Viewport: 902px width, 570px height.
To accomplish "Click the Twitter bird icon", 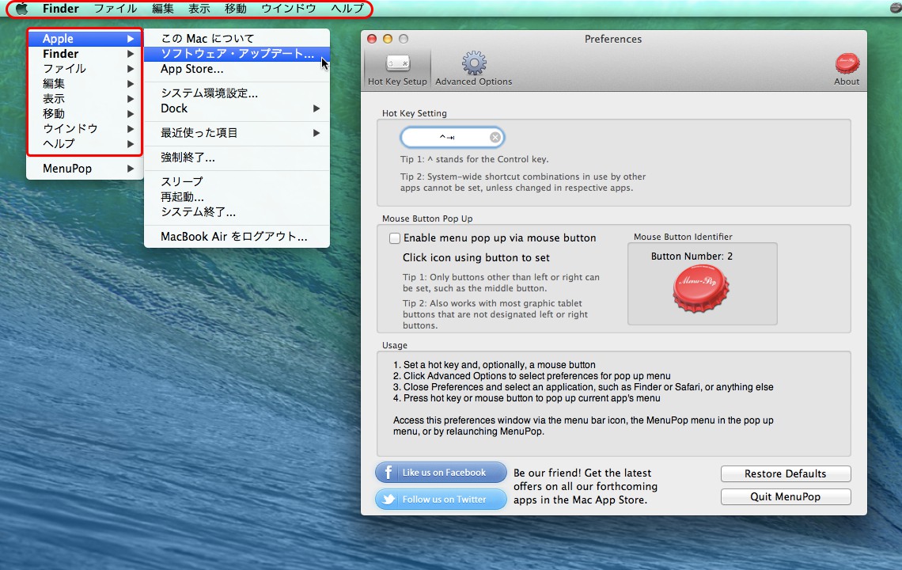I will 388,500.
